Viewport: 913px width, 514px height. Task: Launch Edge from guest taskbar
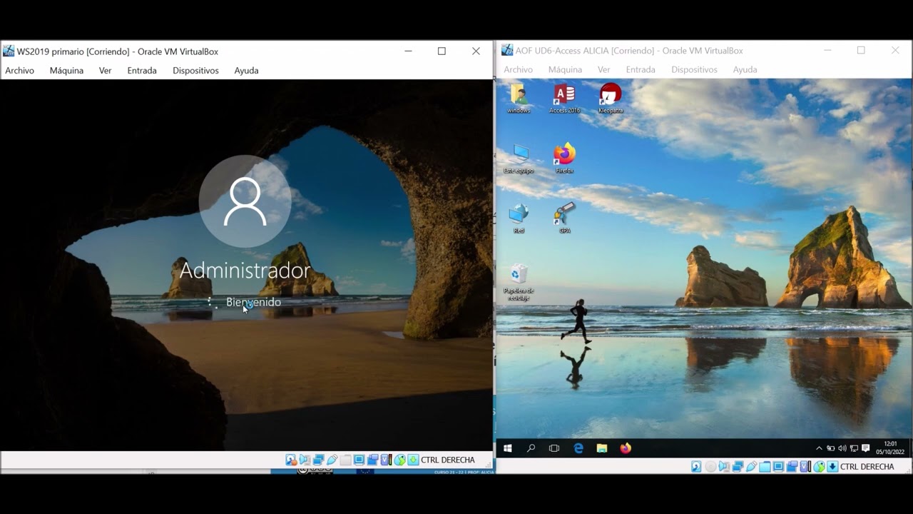(578, 448)
